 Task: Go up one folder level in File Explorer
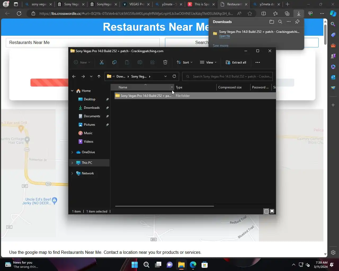(99, 76)
